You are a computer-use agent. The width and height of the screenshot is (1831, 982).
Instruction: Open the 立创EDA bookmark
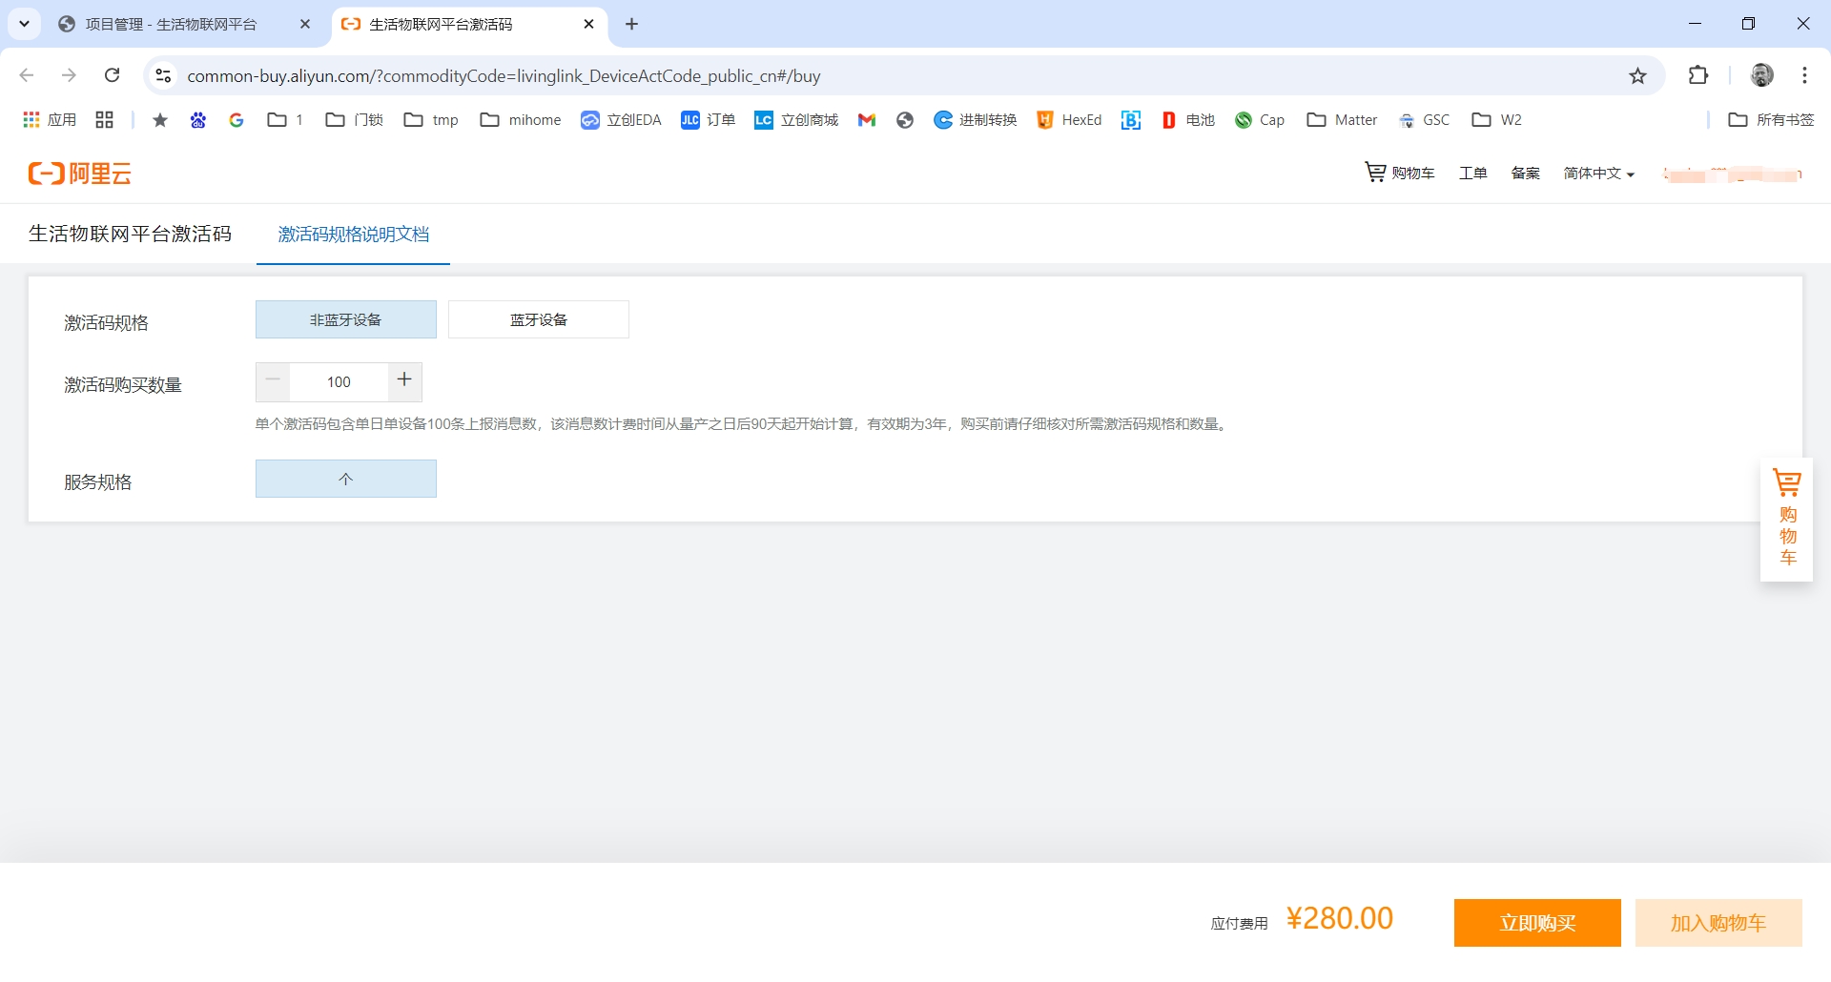[621, 119]
